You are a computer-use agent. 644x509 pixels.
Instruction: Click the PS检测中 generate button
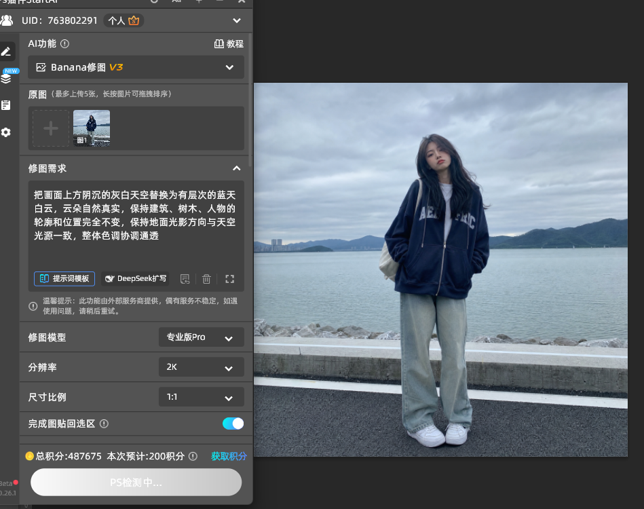[x=136, y=483]
